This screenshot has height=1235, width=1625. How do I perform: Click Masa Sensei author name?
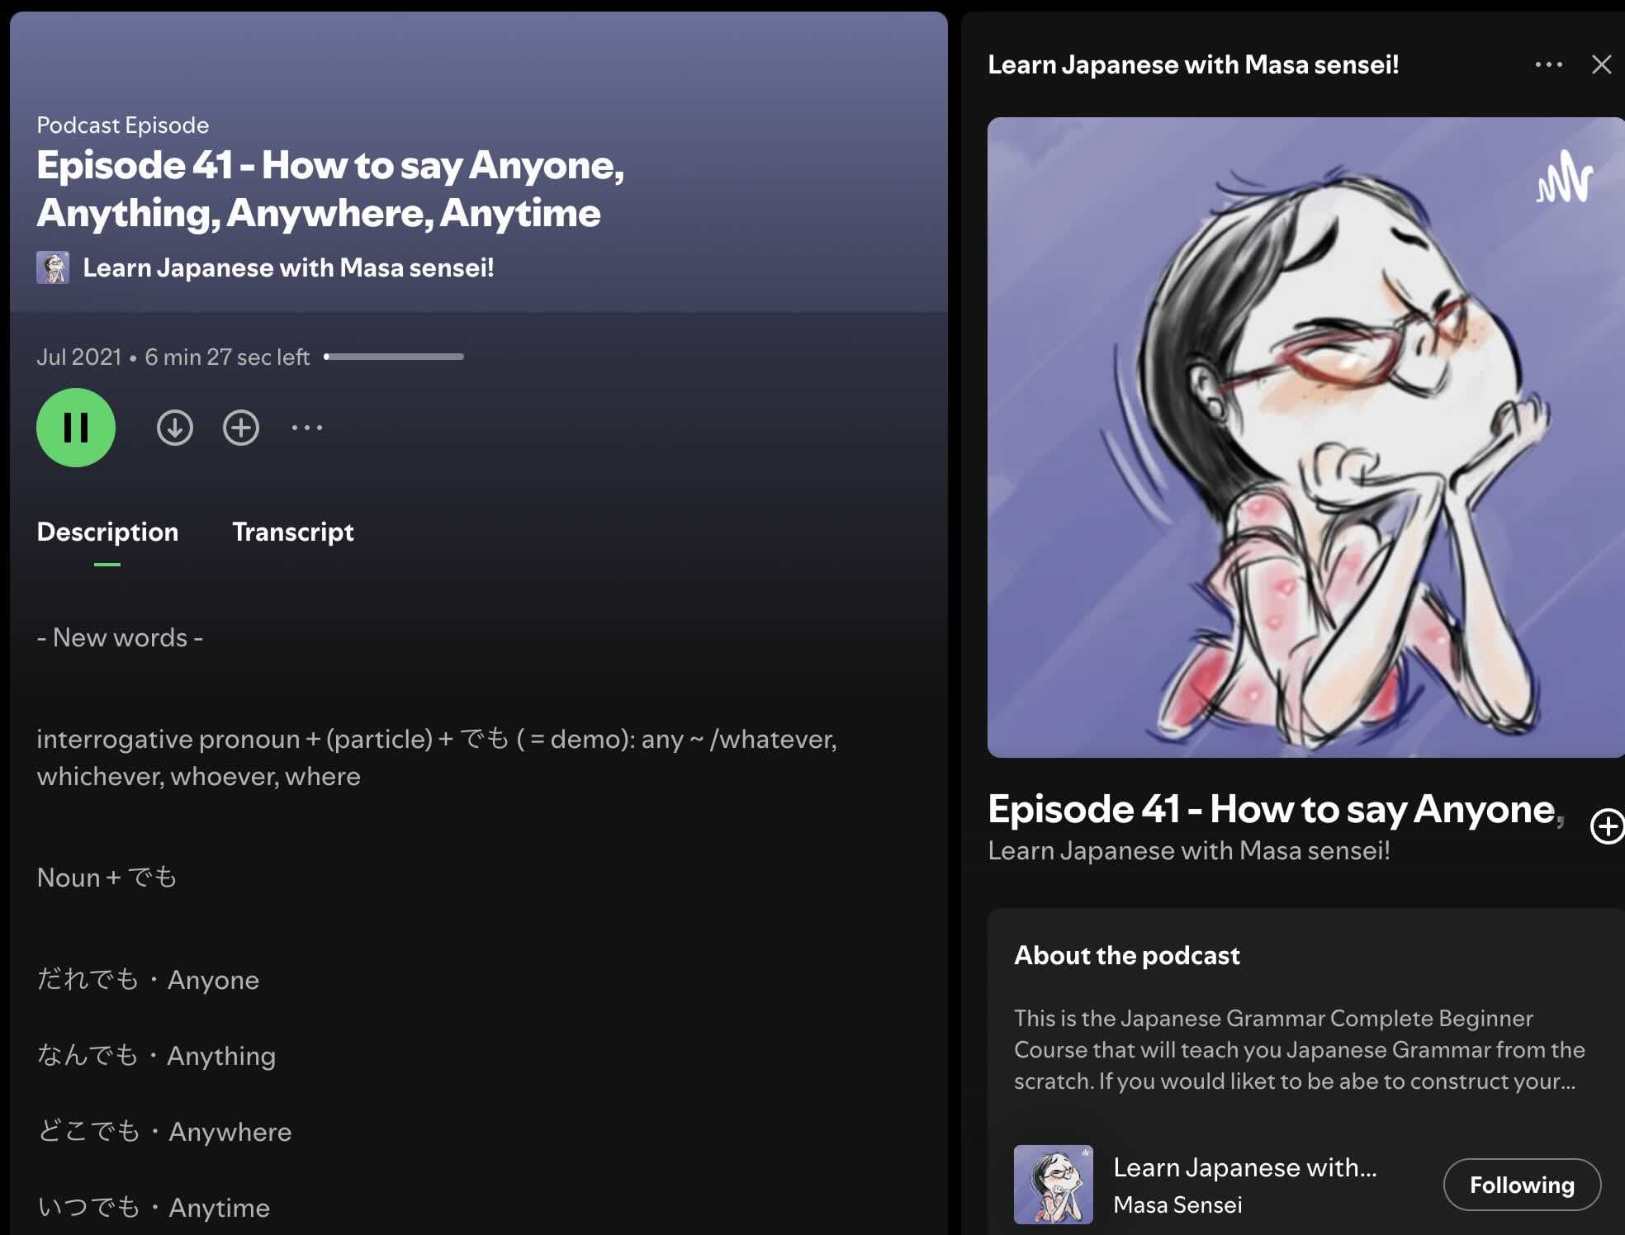point(1177,1205)
